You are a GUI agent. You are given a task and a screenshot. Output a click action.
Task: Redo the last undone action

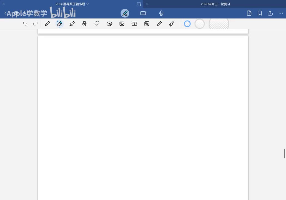[35, 24]
